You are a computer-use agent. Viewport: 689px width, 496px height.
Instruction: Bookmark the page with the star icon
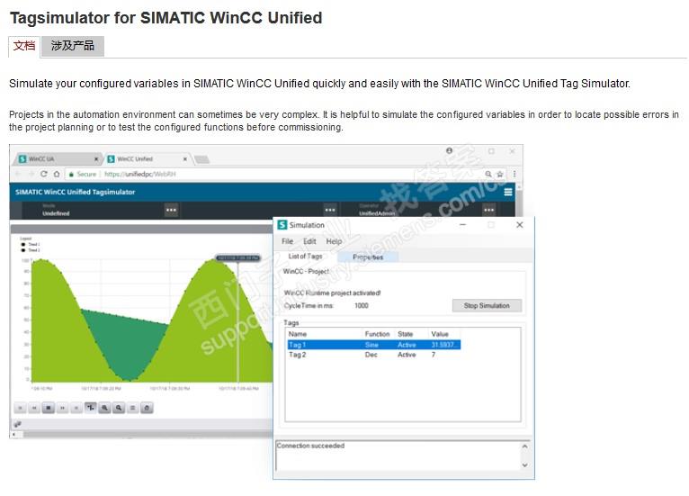pos(500,174)
